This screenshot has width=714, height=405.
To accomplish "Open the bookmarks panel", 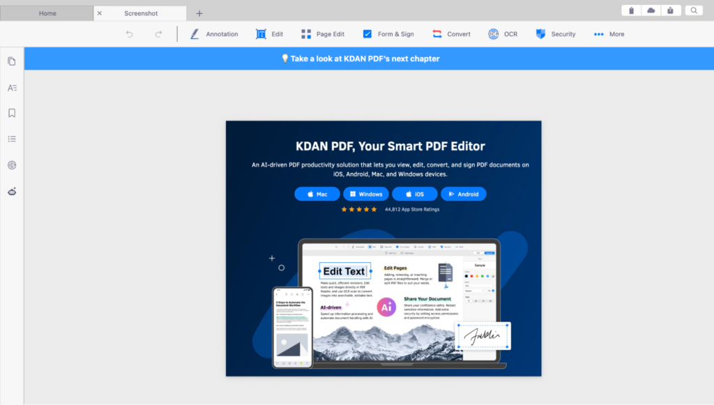I will click(x=11, y=113).
